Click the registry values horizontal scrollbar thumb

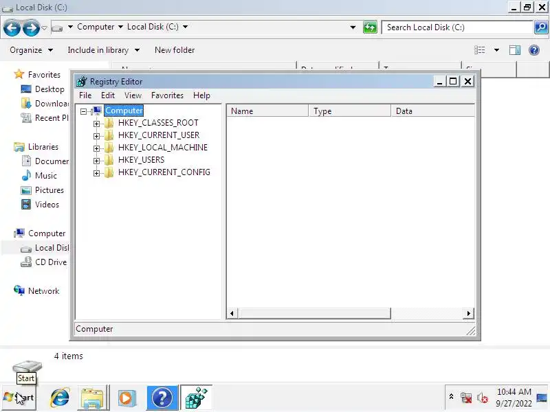click(x=313, y=313)
